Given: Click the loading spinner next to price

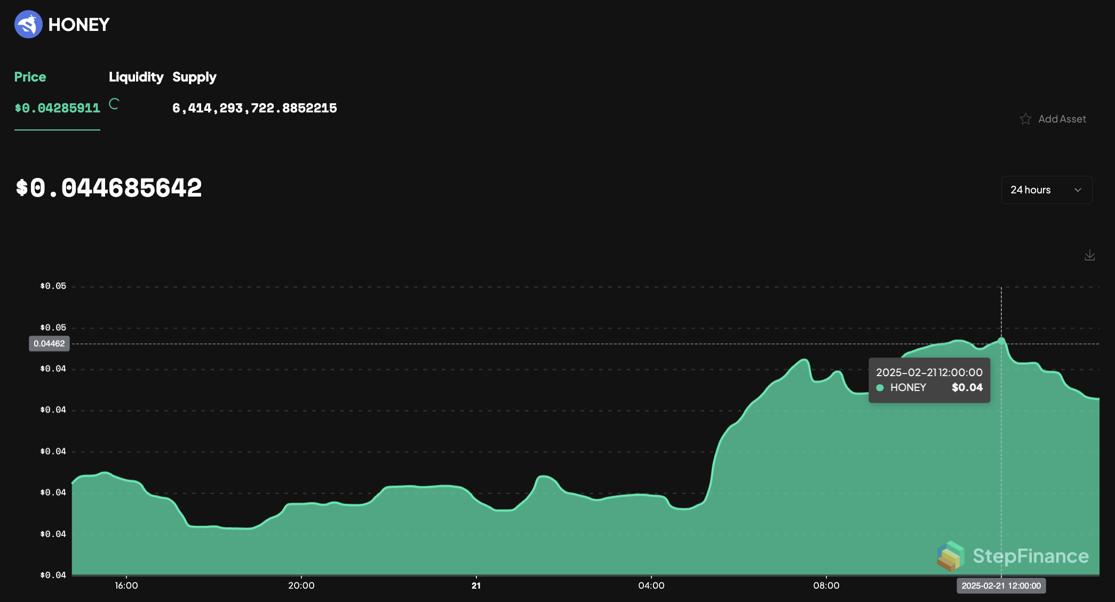Looking at the screenshot, I should [114, 104].
